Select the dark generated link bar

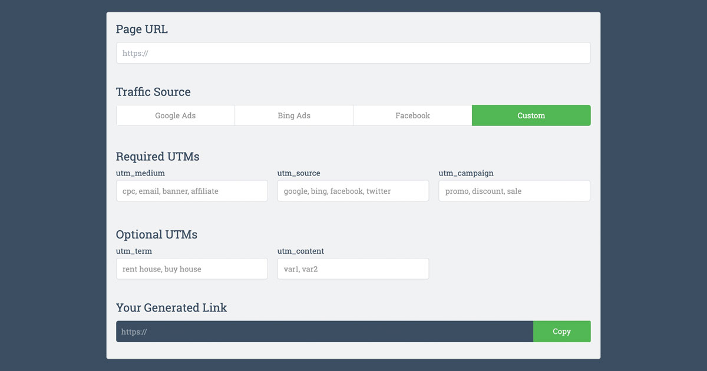[324, 332]
